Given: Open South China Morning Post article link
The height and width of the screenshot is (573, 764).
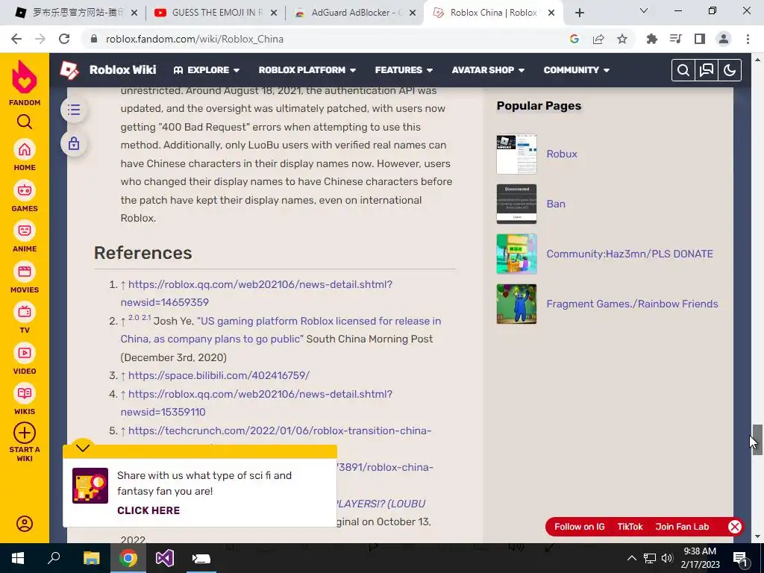Looking at the screenshot, I should point(281,330).
